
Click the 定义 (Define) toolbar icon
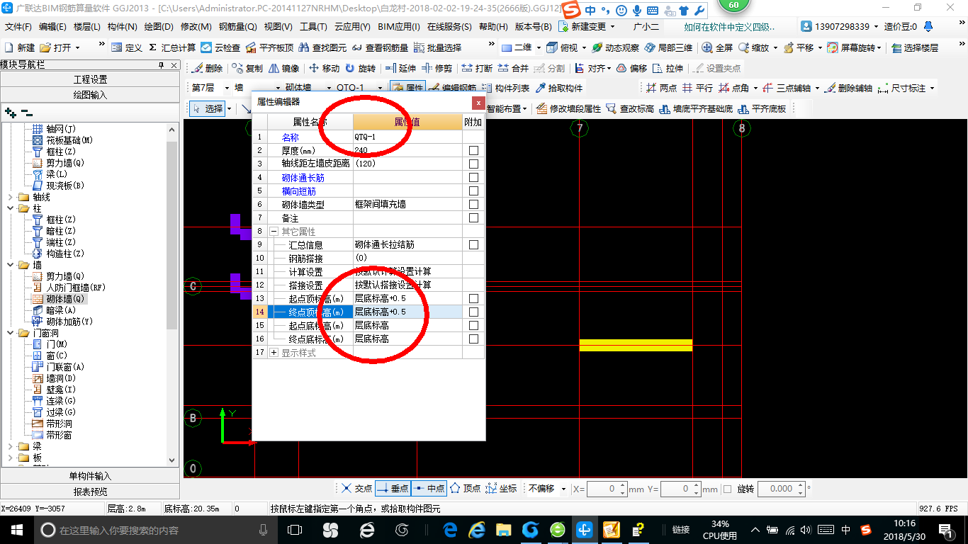[x=127, y=47]
